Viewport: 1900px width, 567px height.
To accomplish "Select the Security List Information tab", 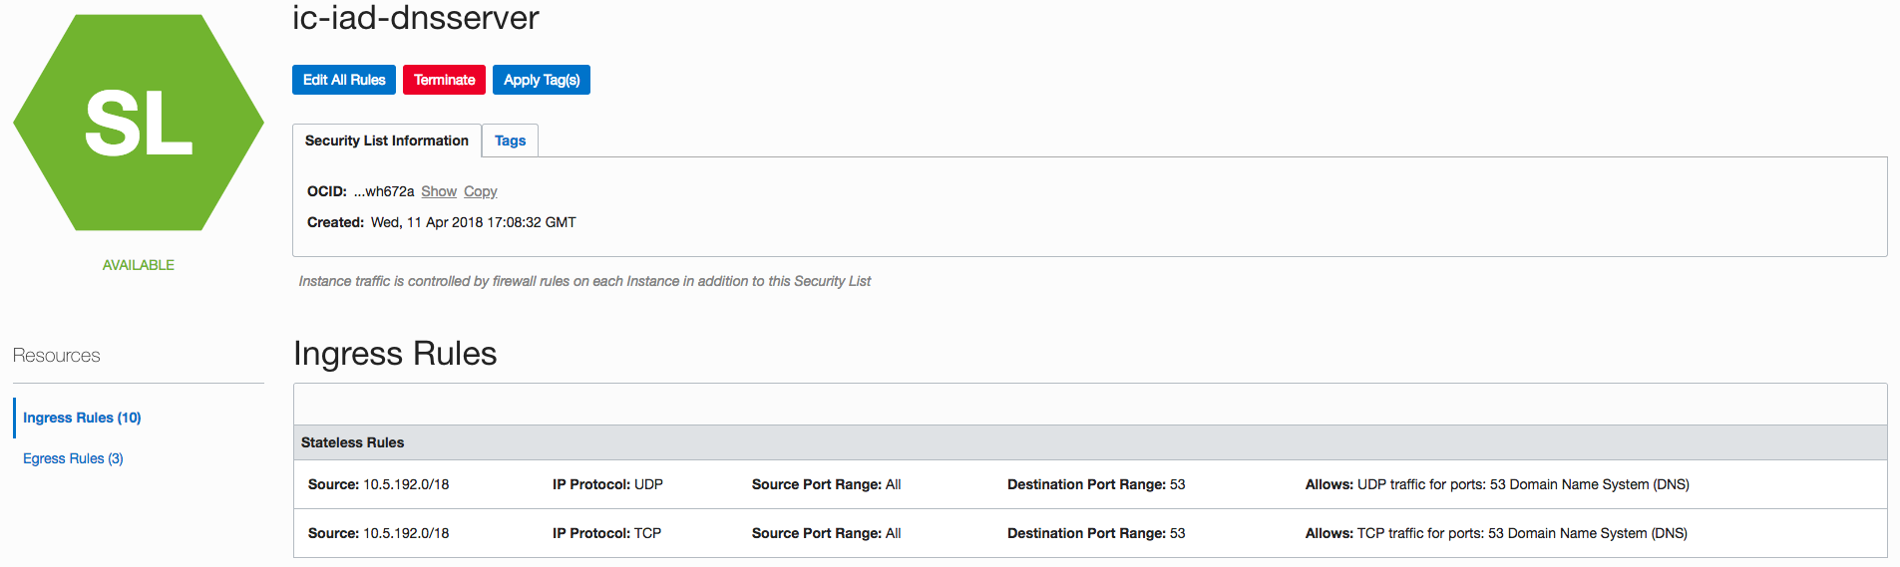I will point(387,141).
